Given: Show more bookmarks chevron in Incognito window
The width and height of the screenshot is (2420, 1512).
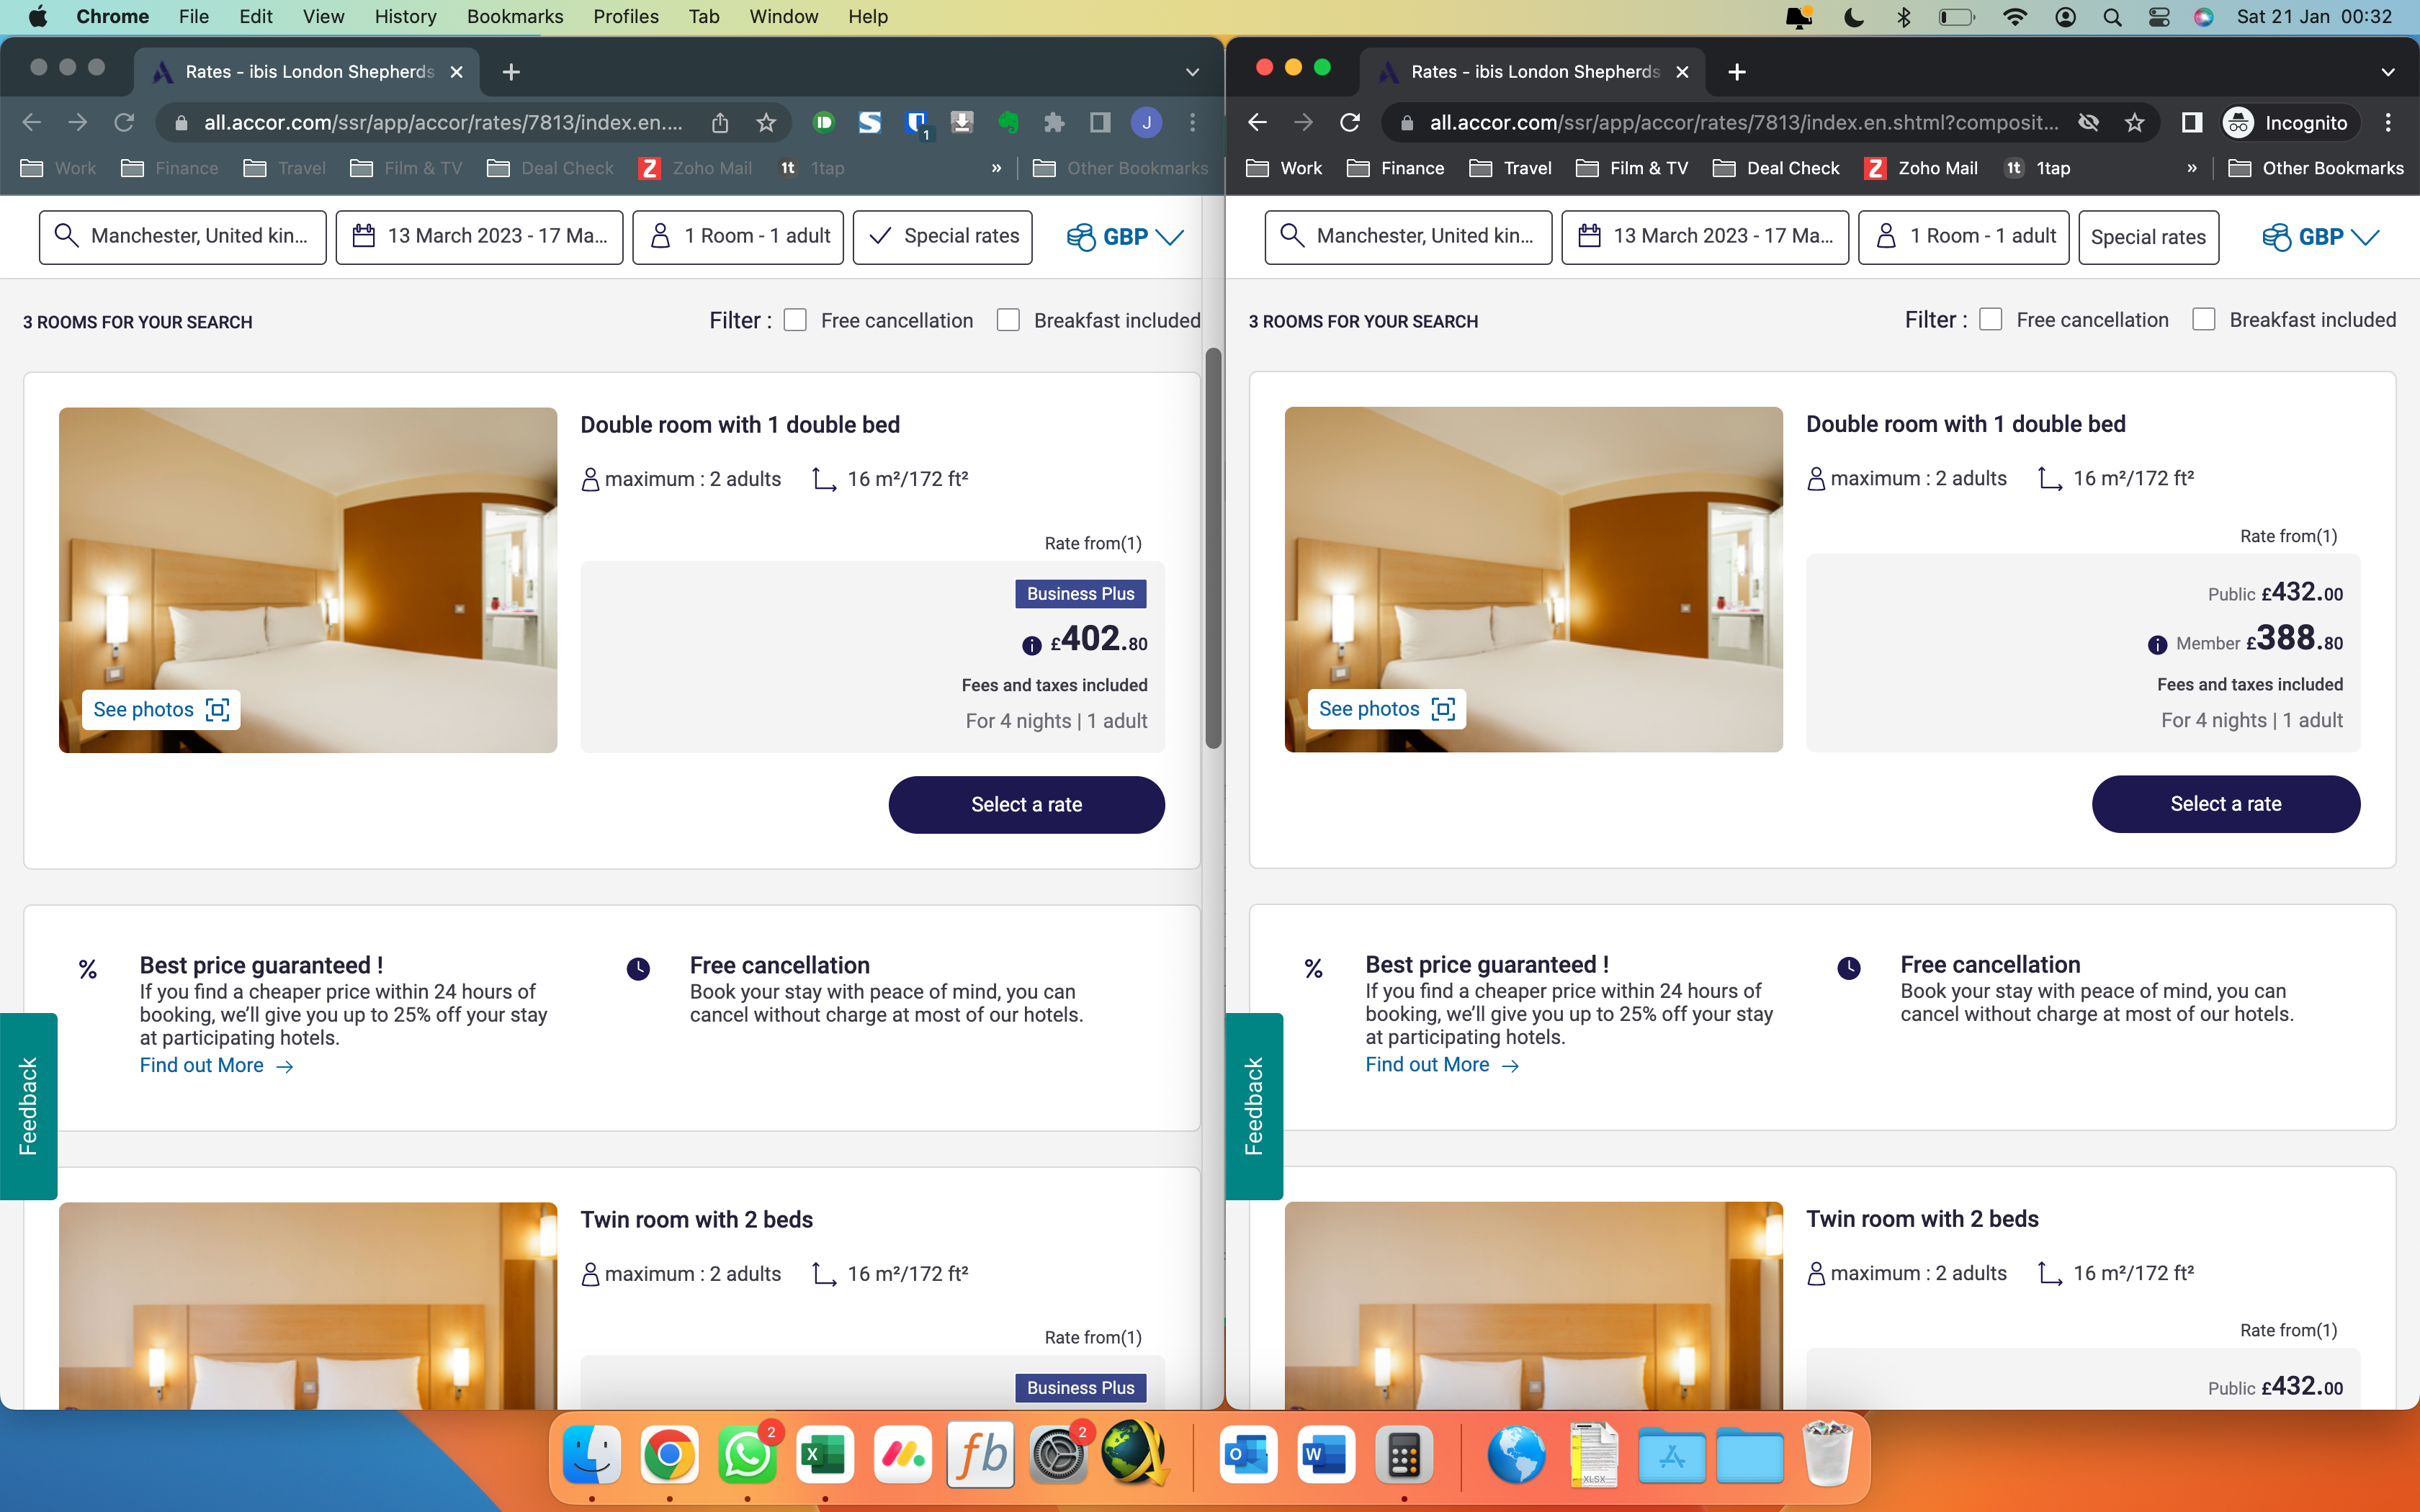Looking at the screenshot, I should click(x=2192, y=168).
